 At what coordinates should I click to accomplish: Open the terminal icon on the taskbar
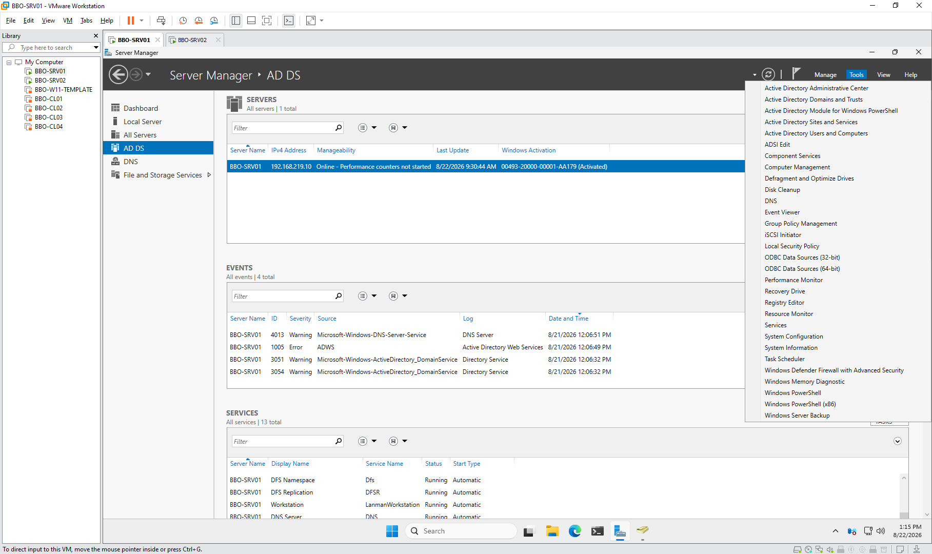click(x=597, y=531)
